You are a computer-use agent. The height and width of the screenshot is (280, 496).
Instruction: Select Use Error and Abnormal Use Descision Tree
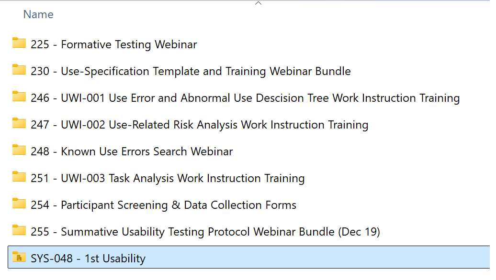(x=219, y=98)
